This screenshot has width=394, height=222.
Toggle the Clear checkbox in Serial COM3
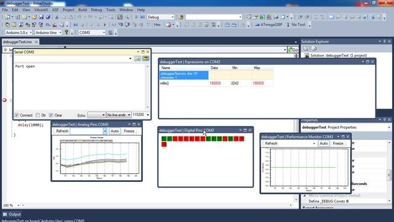pos(51,115)
